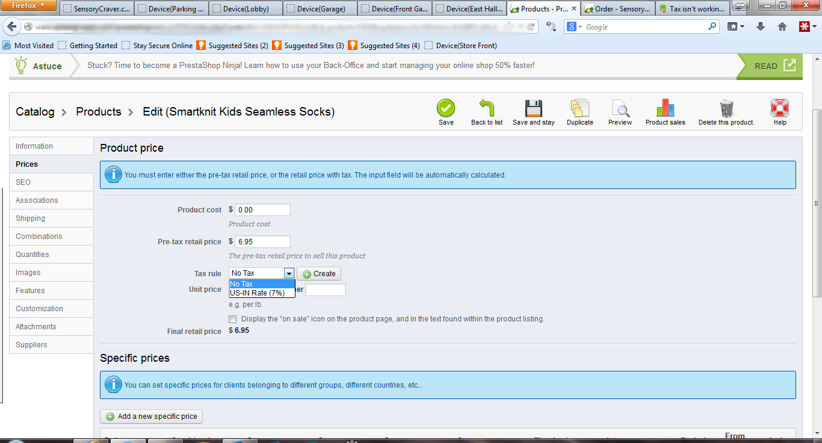Open Getting Started bookmark
The height and width of the screenshot is (443, 822).
[88, 45]
